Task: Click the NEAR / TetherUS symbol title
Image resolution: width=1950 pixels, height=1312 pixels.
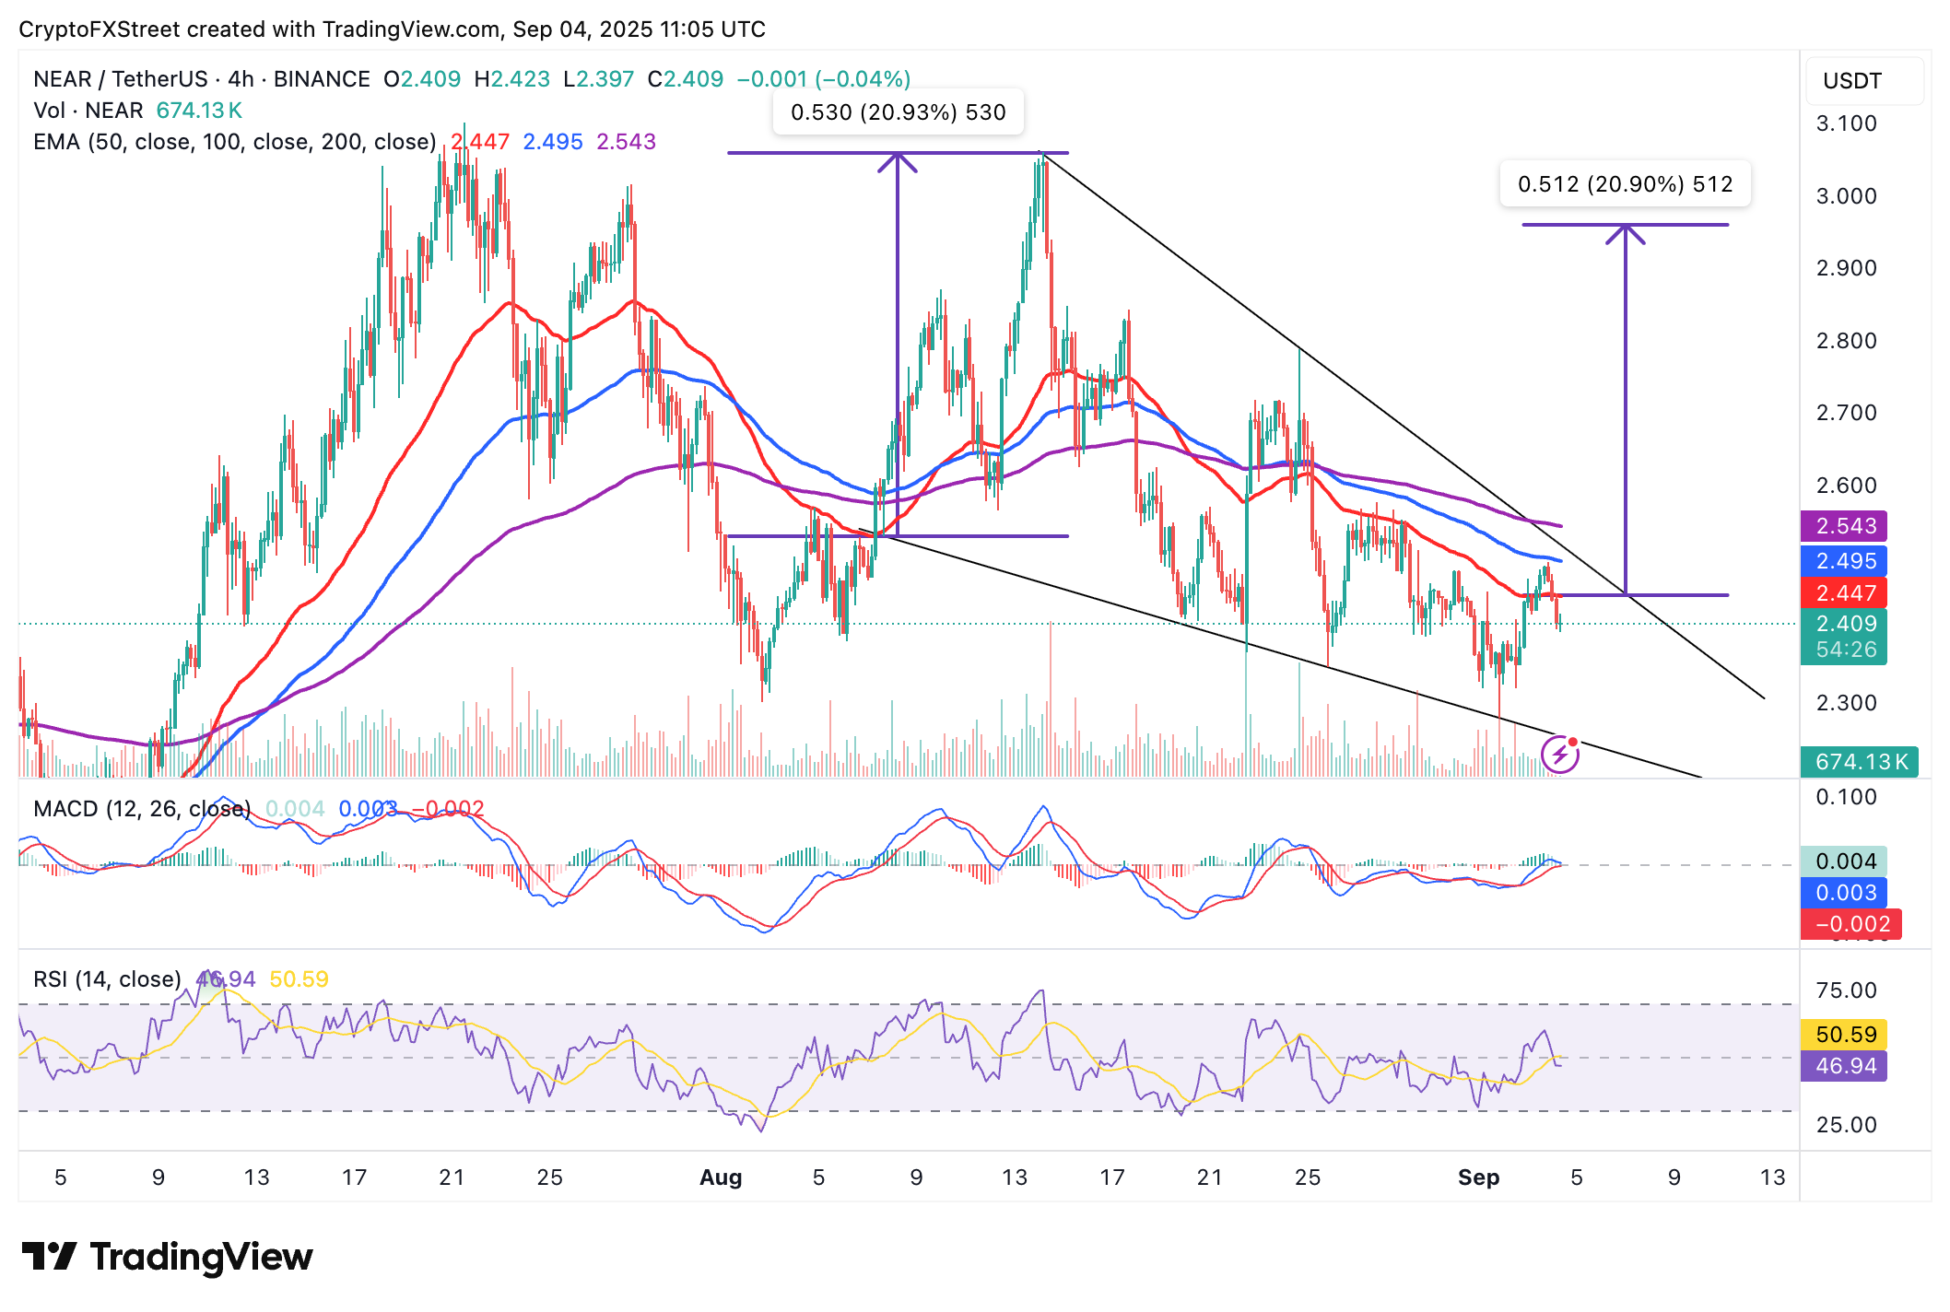Action: click(x=120, y=79)
